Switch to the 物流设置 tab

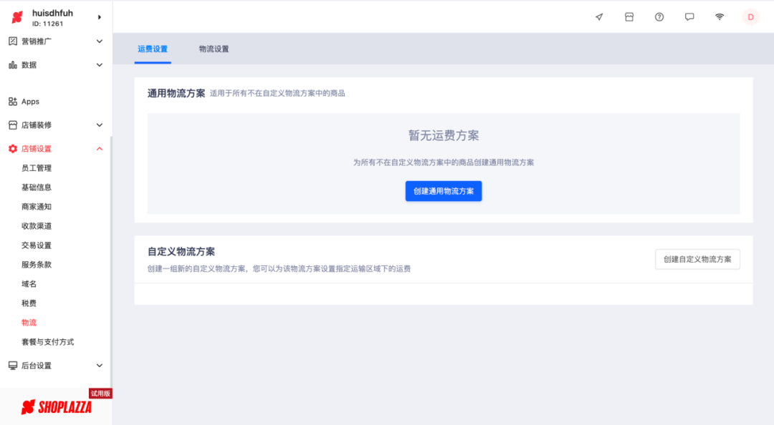[x=214, y=49]
